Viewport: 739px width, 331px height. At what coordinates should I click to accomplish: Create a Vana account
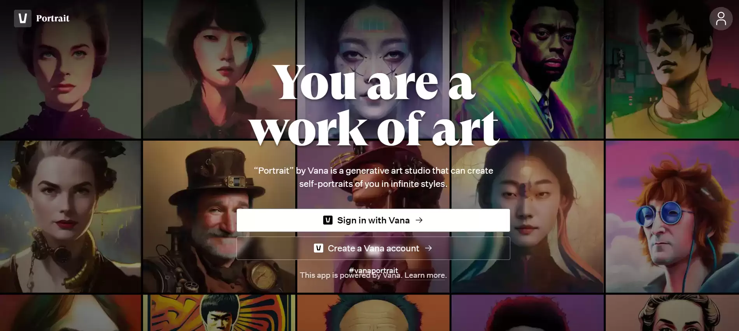tap(373, 248)
